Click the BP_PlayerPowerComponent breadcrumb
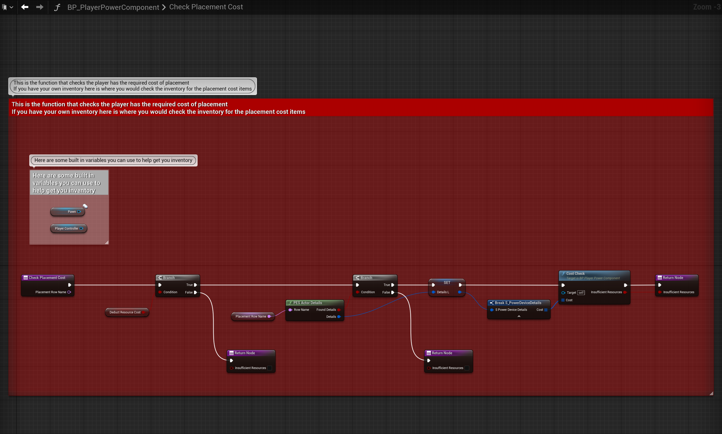 click(x=113, y=7)
